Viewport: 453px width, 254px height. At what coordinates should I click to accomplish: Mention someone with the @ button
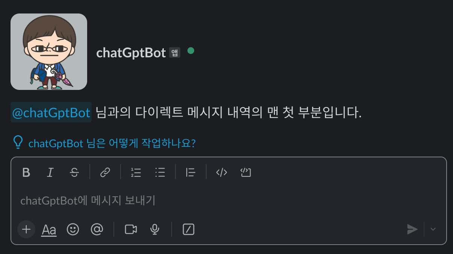click(97, 229)
